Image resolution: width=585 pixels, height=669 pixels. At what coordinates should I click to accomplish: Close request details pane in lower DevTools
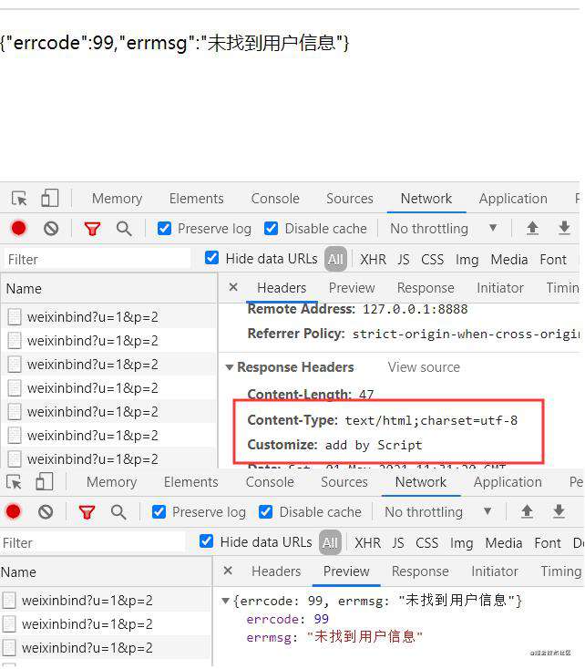pyautogui.click(x=228, y=571)
